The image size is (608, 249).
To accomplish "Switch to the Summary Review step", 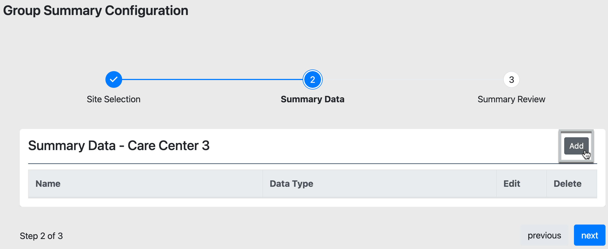I will point(512,99).
